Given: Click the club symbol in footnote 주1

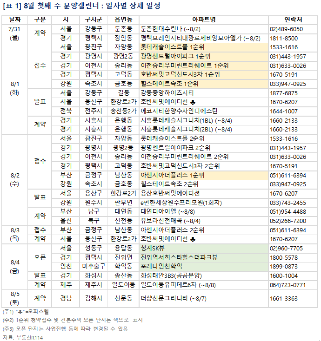Looking at the screenshot, I should coord(20,311).
